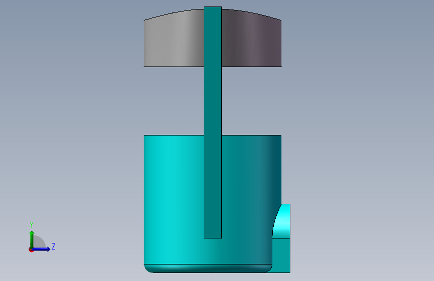
Task: Select the rounded bottom edge fillet of the cylinder
Action: click(208, 268)
